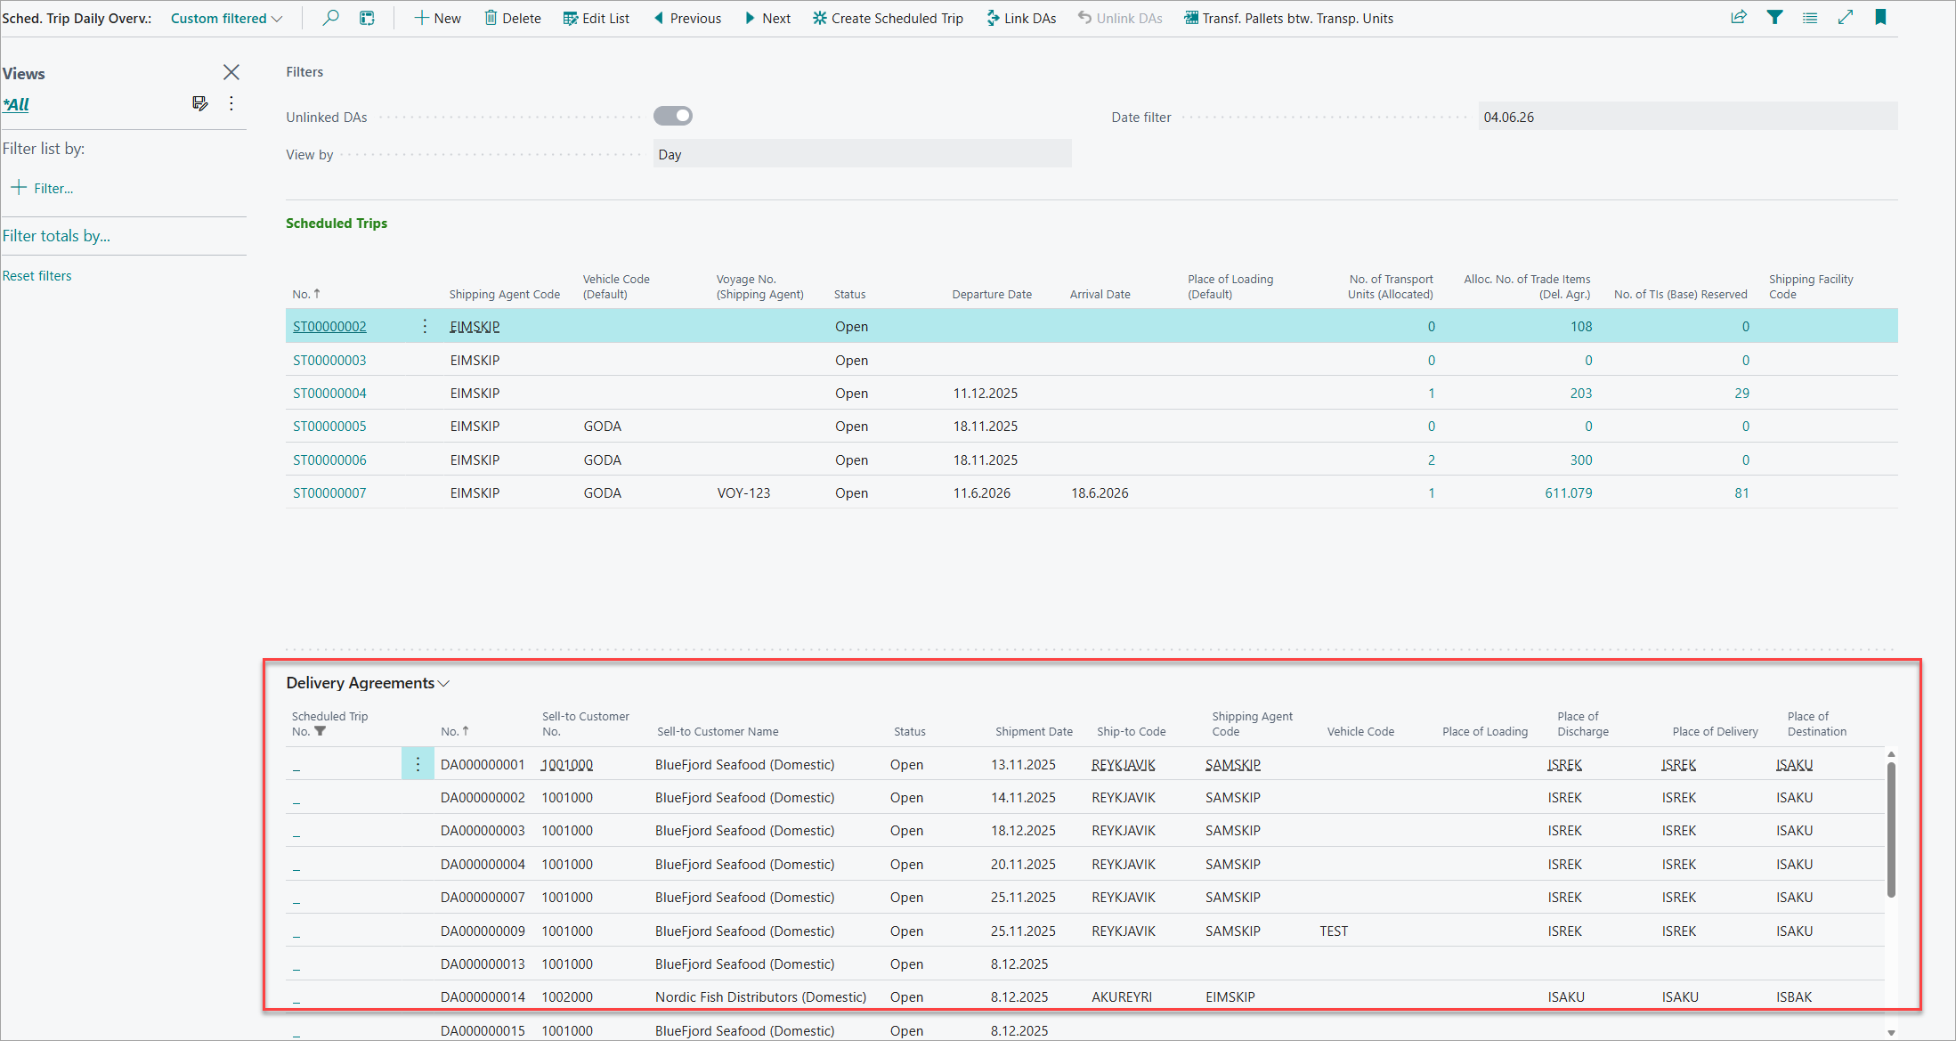Viewport: 1956px width, 1041px height.
Task: Select delivery agreement DA000000014 cell
Action: point(483,997)
